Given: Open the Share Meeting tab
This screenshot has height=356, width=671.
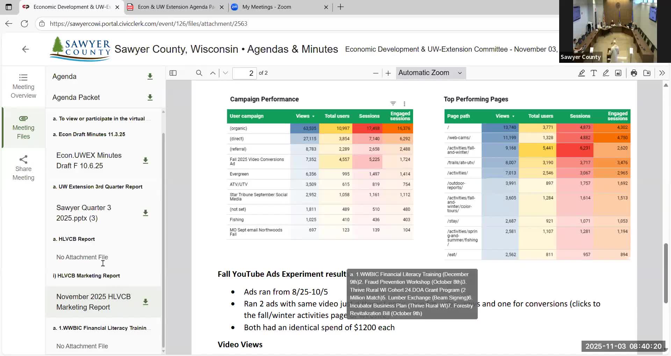Looking at the screenshot, I should point(23,168).
